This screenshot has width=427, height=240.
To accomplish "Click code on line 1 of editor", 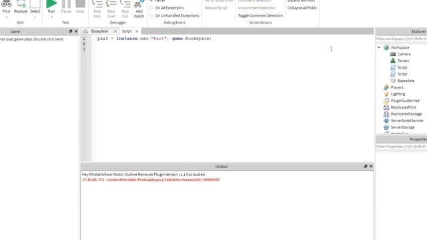I will pyautogui.click(x=154, y=39).
